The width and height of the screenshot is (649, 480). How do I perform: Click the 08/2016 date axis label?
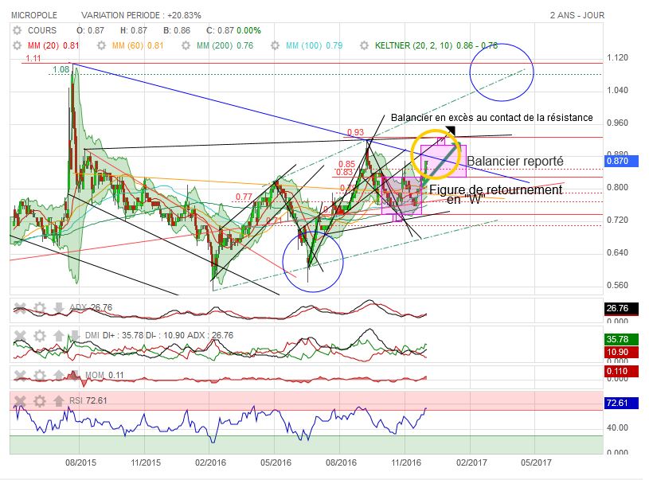click(x=341, y=462)
